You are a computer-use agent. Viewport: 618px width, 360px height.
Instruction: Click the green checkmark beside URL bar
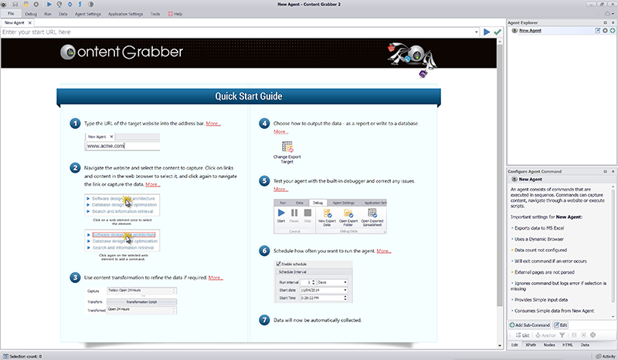pos(497,32)
